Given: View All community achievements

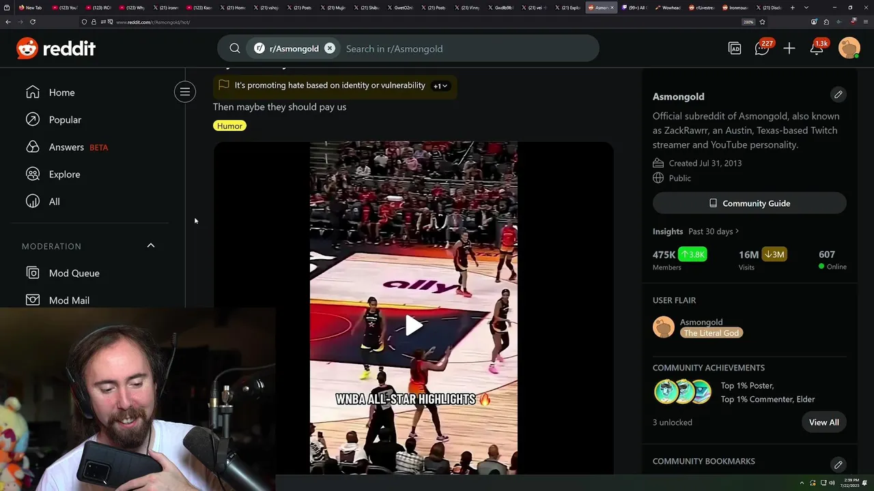Looking at the screenshot, I should (824, 422).
